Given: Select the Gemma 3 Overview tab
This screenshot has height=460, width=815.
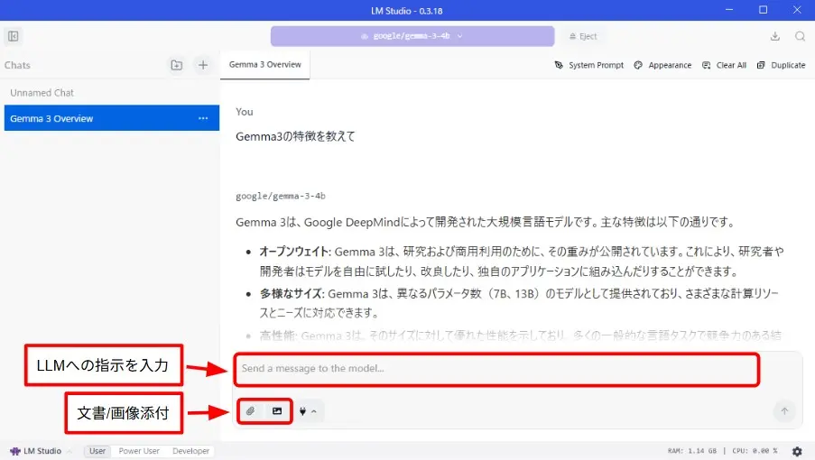Looking at the screenshot, I should click(x=265, y=65).
